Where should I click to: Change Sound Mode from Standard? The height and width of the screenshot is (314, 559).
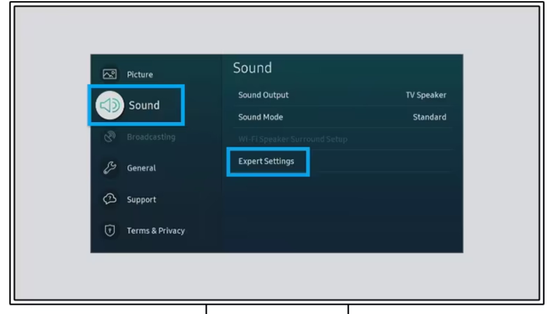(x=429, y=117)
